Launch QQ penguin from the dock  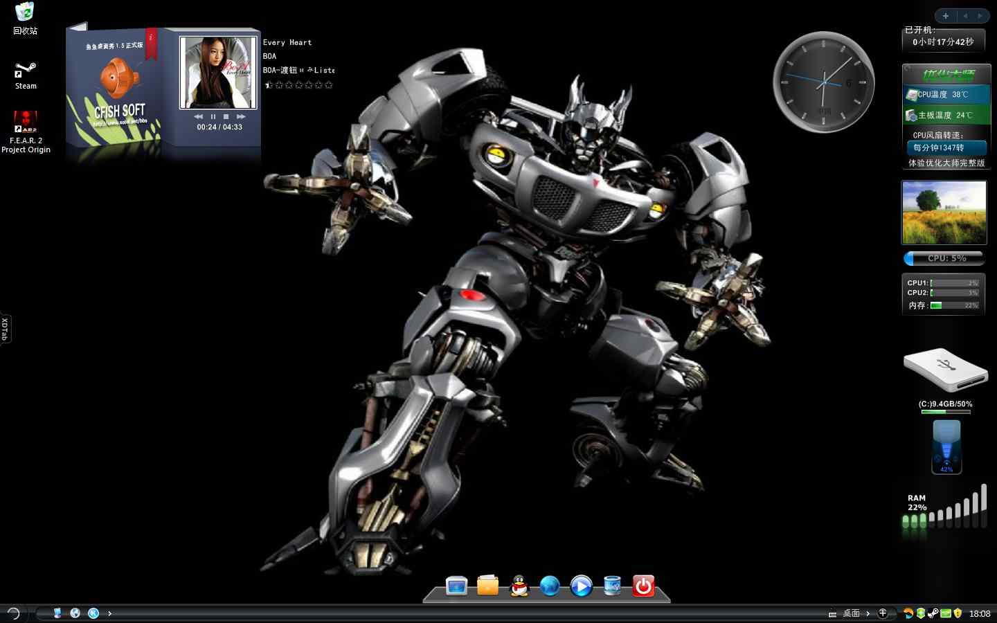tap(519, 586)
